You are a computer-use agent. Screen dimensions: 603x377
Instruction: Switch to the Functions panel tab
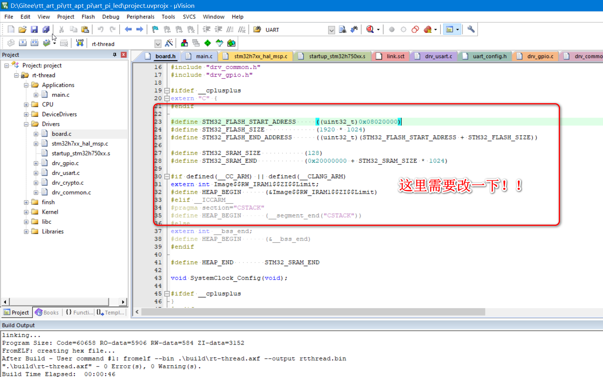[x=79, y=313]
